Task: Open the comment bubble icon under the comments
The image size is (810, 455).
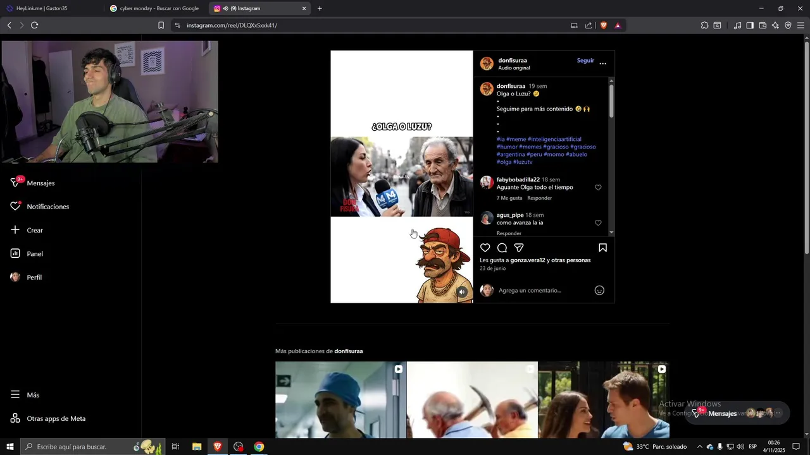Action: pos(502,248)
